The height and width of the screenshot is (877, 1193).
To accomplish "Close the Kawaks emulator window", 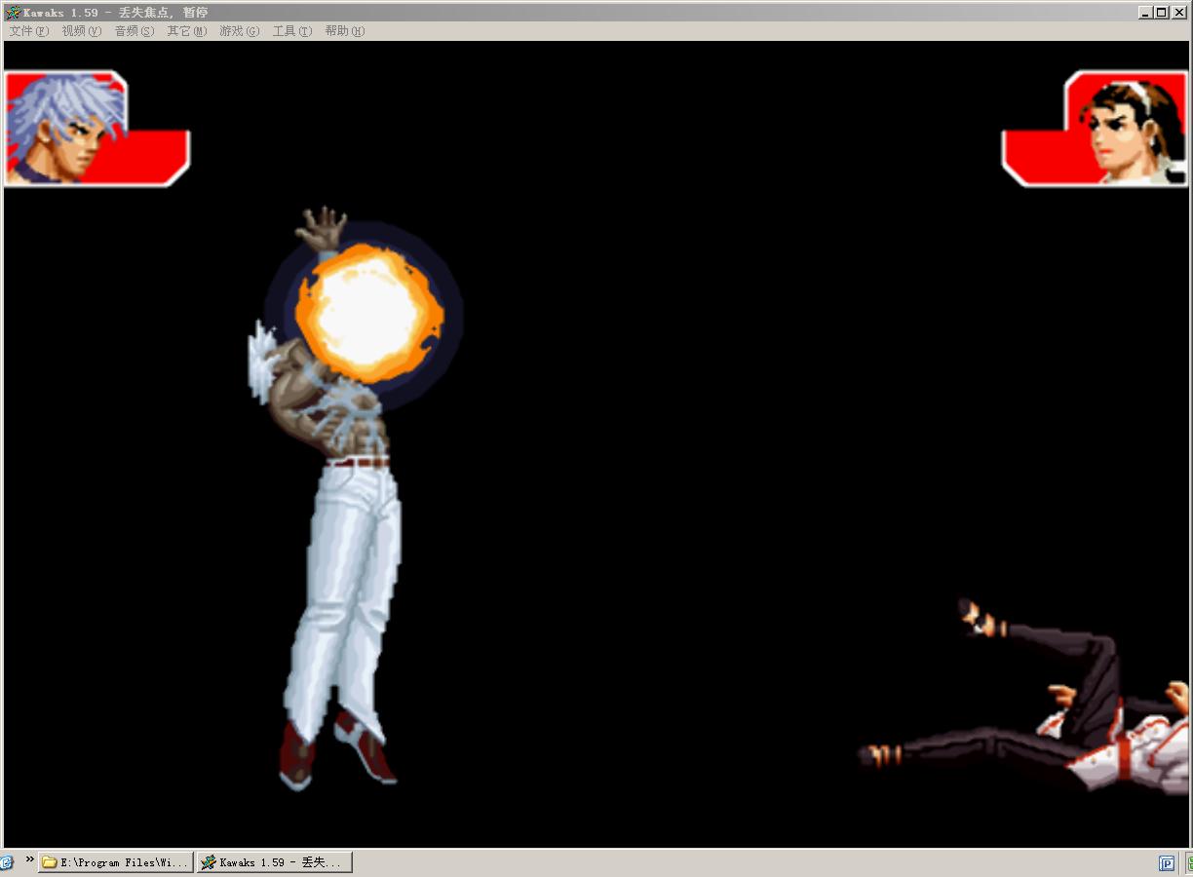I will click(1176, 13).
